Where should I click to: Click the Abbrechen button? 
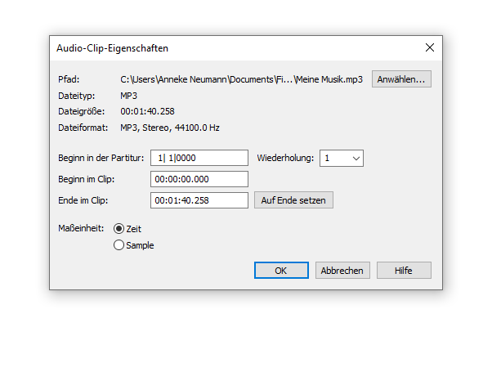(342, 271)
